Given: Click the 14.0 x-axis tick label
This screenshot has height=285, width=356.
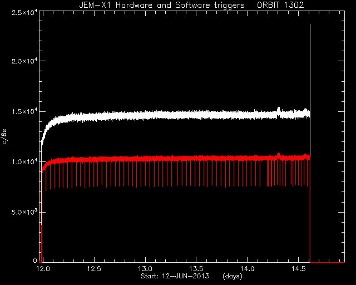Looking at the screenshot, I should [248, 269].
